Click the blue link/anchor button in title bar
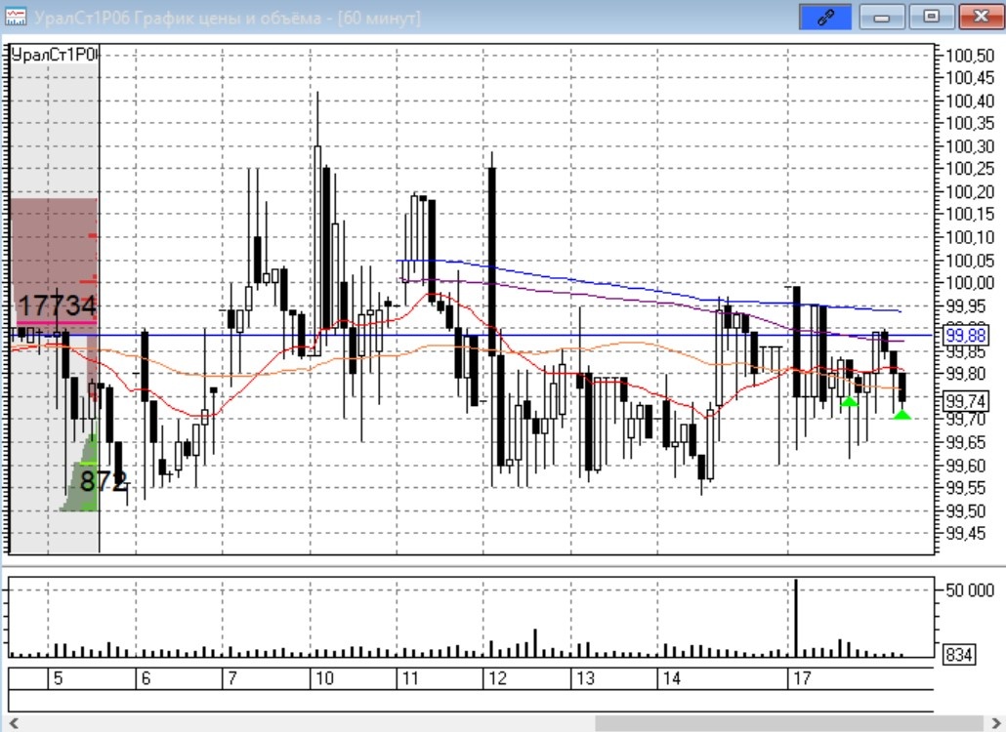 pyautogui.click(x=825, y=17)
